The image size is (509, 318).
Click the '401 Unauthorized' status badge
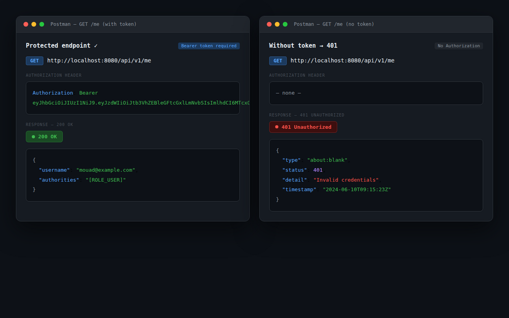[x=303, y=127]
